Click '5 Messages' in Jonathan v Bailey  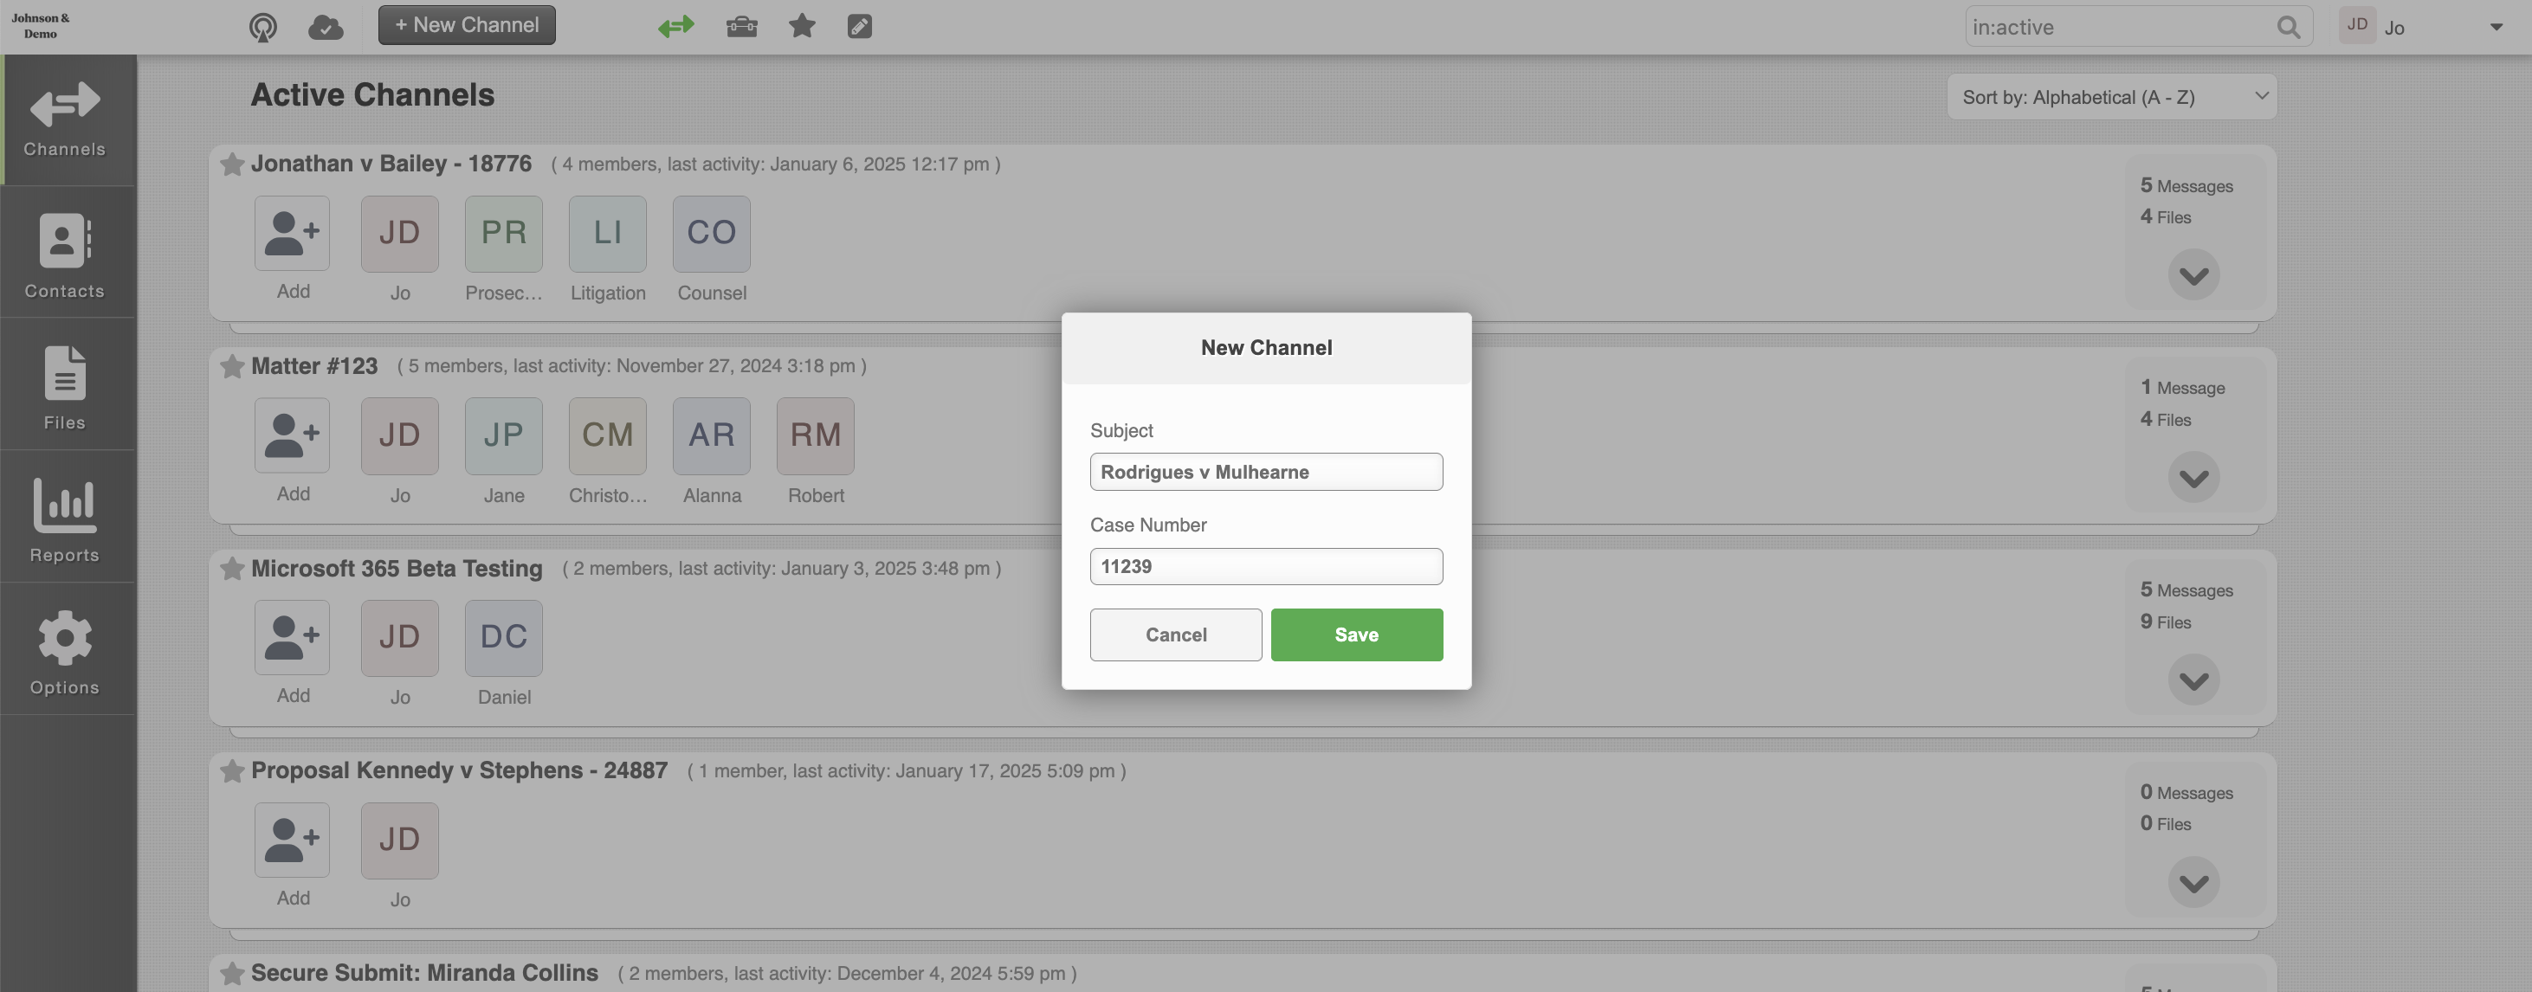pyautogui.click(x=2186, y=185)
